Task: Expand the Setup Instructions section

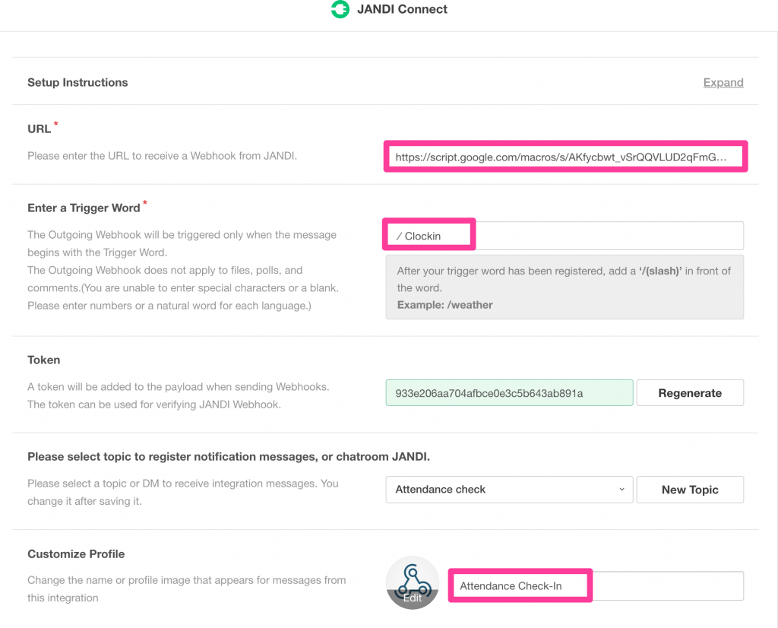Action: coord(723,82)
